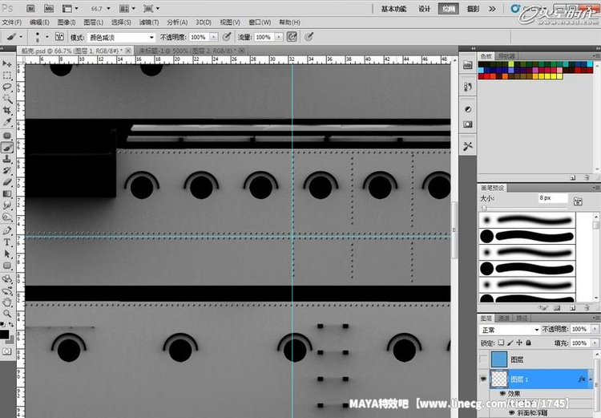The height and width of the screenshot is (418, 601).
Task: Select the History Brush tool
Action: click(7, 170)
